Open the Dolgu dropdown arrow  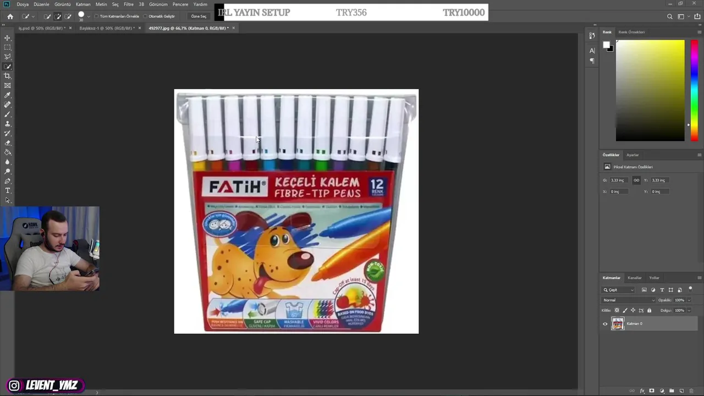(x=689, y=310)
